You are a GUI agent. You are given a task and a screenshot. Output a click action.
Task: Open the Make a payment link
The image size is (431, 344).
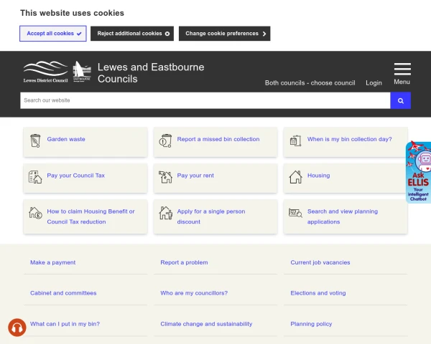(53, 263)
